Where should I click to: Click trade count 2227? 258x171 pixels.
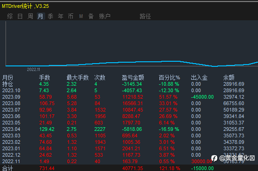click(x=100, y=129)
